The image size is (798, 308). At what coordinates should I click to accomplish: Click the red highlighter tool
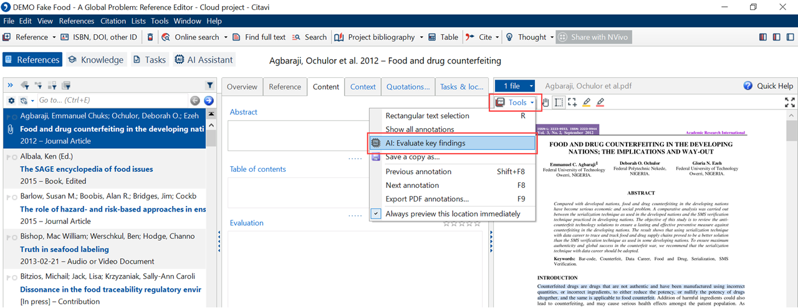click(x=600, y=103)
